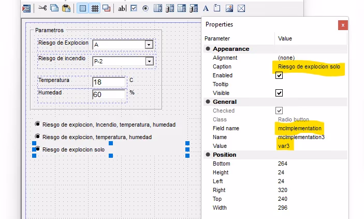
Task: Click the Value property 'var3'
Action: [284, 146]
